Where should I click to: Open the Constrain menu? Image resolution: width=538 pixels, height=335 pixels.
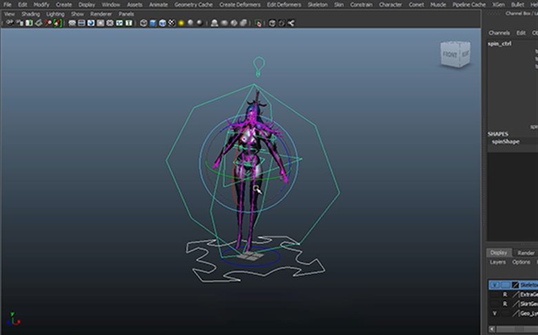tap(361, 4)
